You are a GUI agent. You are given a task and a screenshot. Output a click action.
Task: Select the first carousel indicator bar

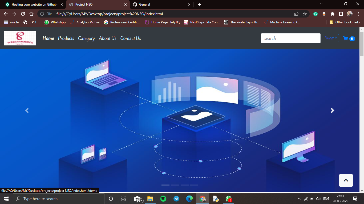165,185
